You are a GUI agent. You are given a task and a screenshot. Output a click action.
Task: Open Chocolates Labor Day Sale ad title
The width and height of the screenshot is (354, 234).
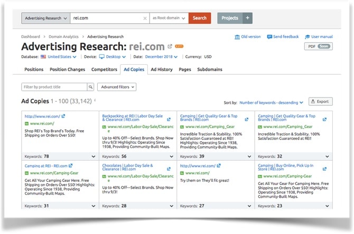tap(127, 168)
